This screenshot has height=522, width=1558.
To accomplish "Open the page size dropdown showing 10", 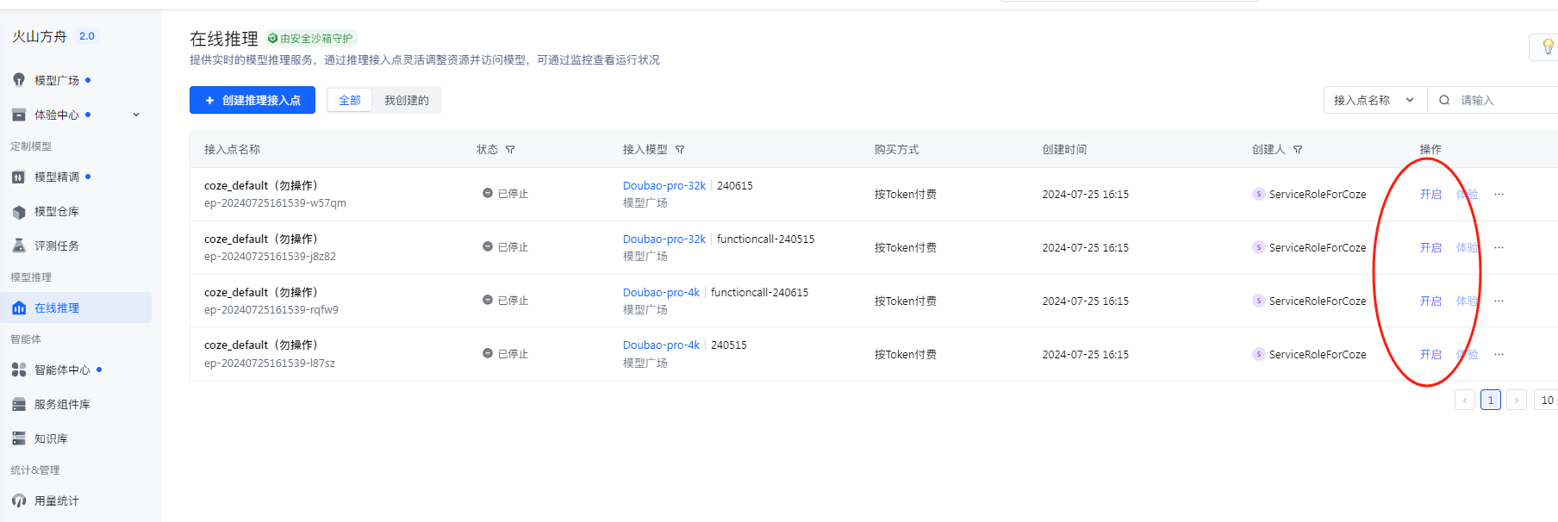I will (1548, 400).
